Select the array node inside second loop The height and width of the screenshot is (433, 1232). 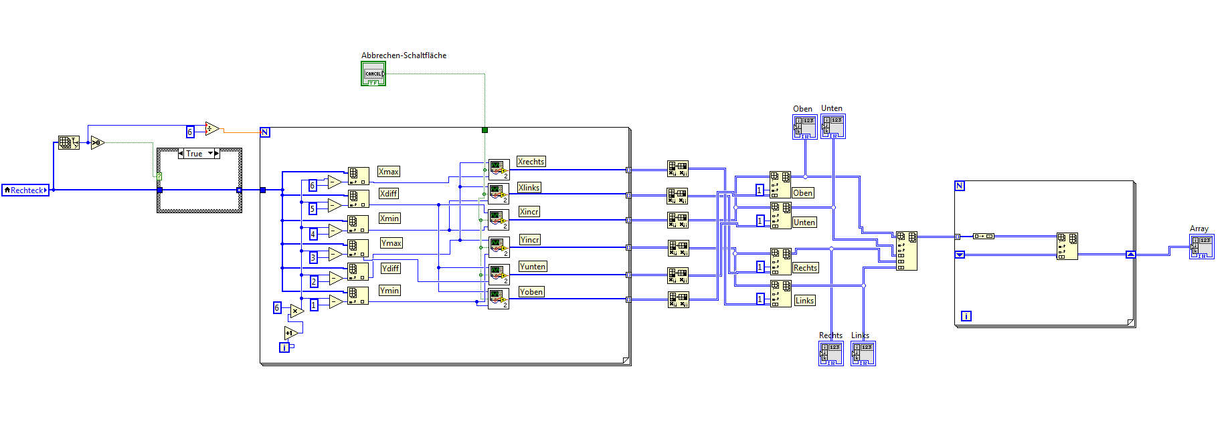pos(1067,246)
